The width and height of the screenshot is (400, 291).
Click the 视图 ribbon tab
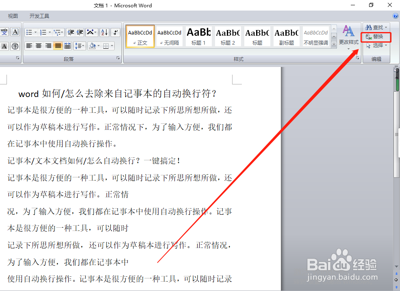[13, 16]
